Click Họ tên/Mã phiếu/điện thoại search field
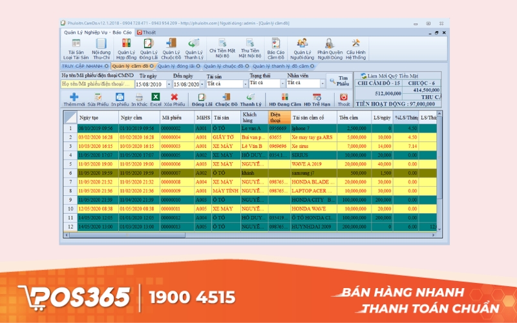 tap(98, 84)
